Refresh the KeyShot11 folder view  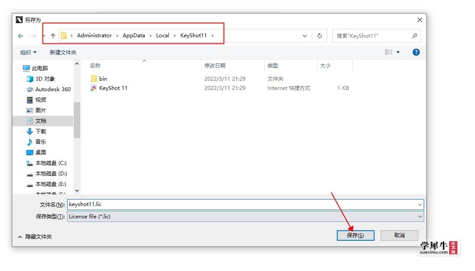tap(320, 36)
